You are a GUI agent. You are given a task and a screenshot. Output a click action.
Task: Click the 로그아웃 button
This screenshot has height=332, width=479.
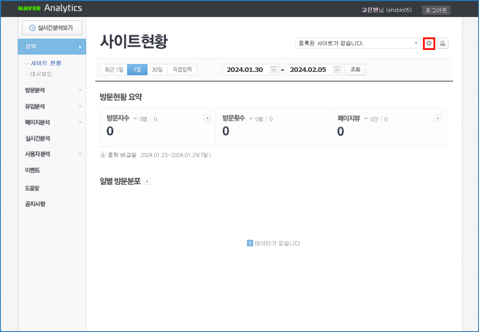[x=436, y=10]
